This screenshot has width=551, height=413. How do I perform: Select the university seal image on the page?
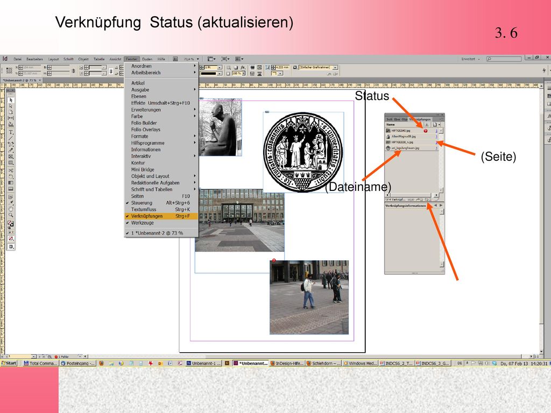click(x=303, y=152)
